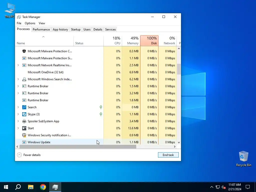Collapse view with Fewer details
The height and width of the screenshot is (192, 256).
pyautogui.click(x=29, y=155)
